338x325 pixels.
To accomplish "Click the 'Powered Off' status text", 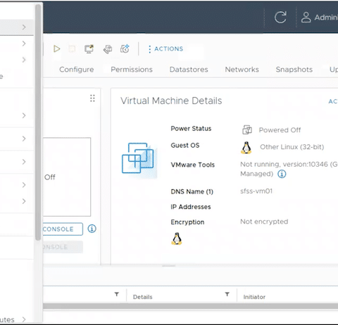I will click(280, 130).
